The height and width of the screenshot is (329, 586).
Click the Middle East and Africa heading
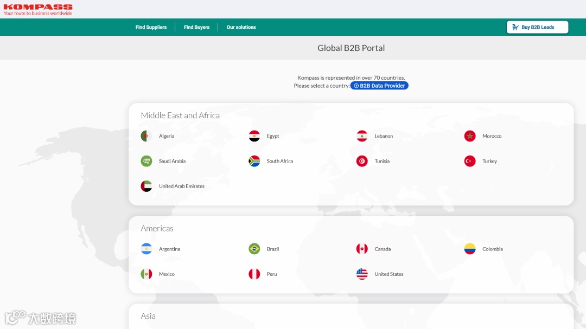(x=180, y=115)
